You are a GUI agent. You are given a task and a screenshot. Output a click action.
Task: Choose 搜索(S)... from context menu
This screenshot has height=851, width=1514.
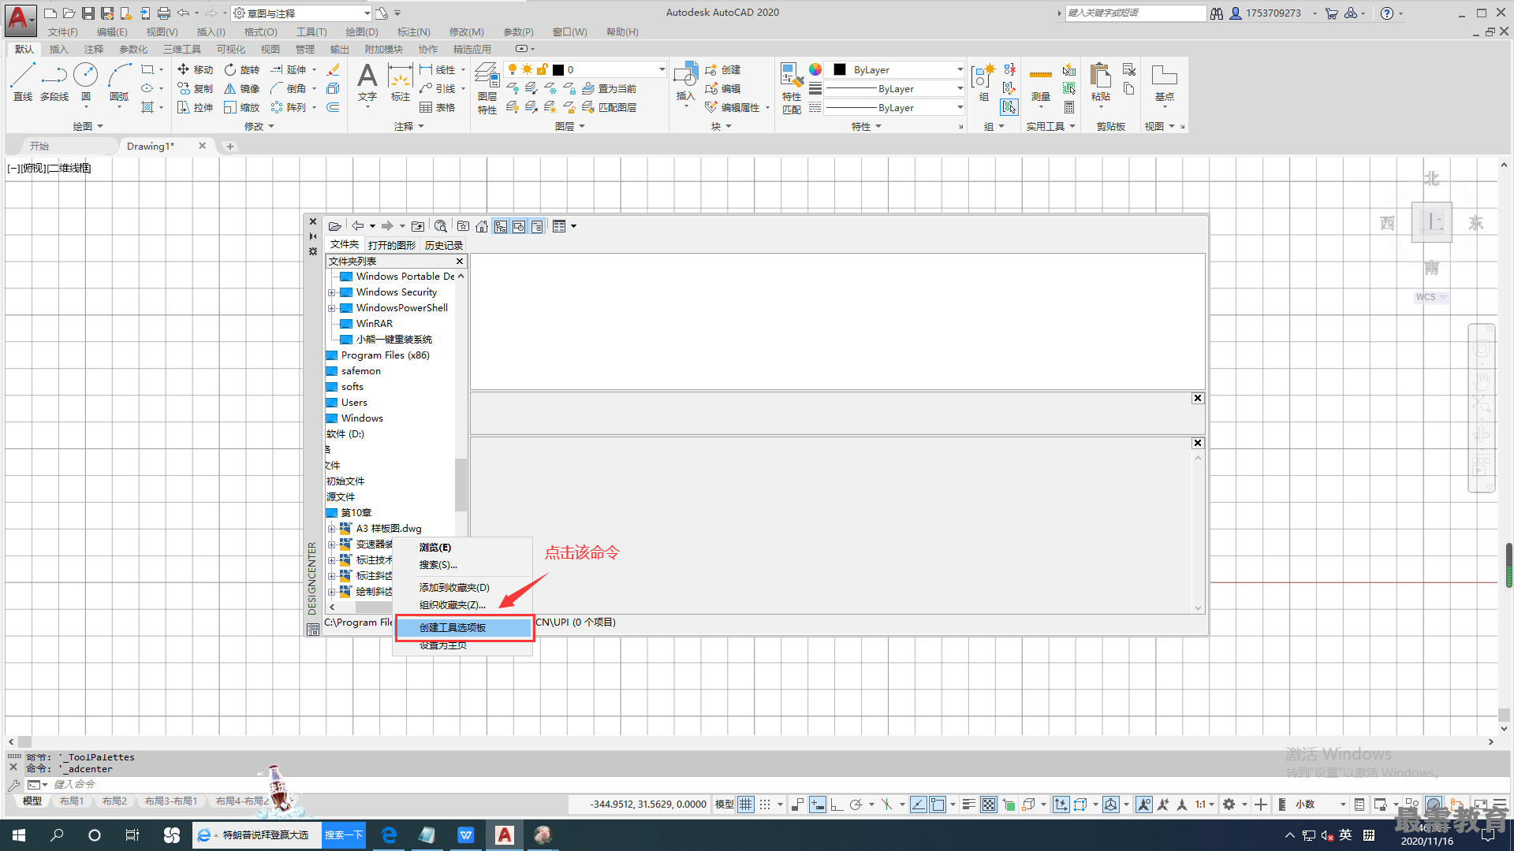[x=438, y=564]
